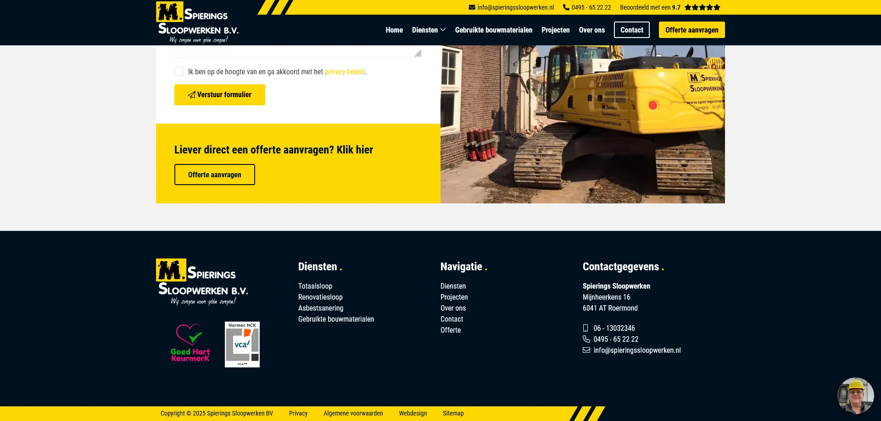Check the privacy agreement checkbox
The width and height of the screenshot is (881, 421).
pyautogui.click(x=179, y=71)
